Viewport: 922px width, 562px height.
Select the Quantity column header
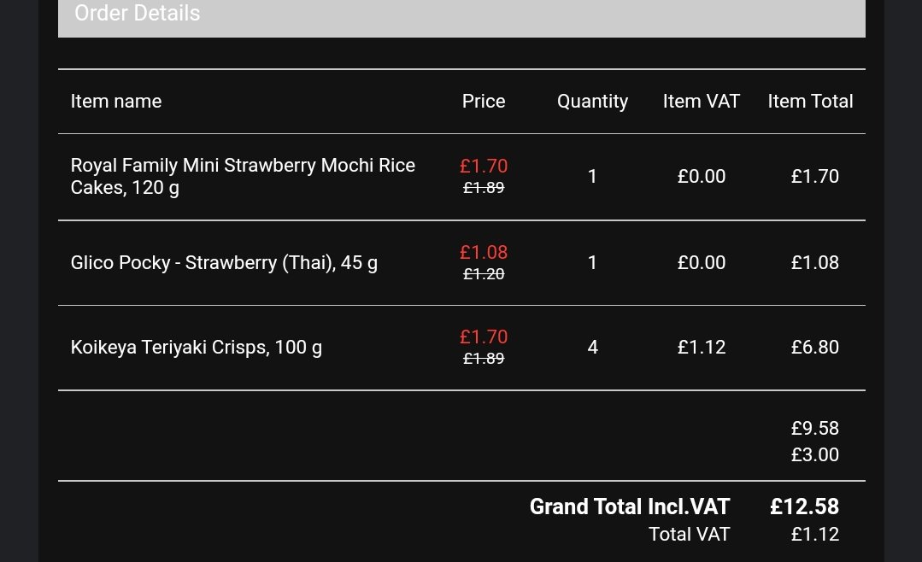pos(592,102)
